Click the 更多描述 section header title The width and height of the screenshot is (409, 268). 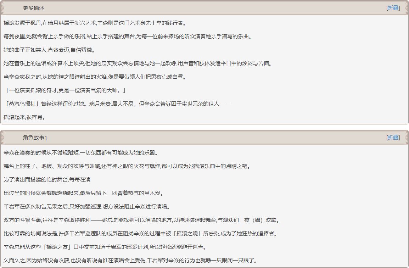point(33,8)
